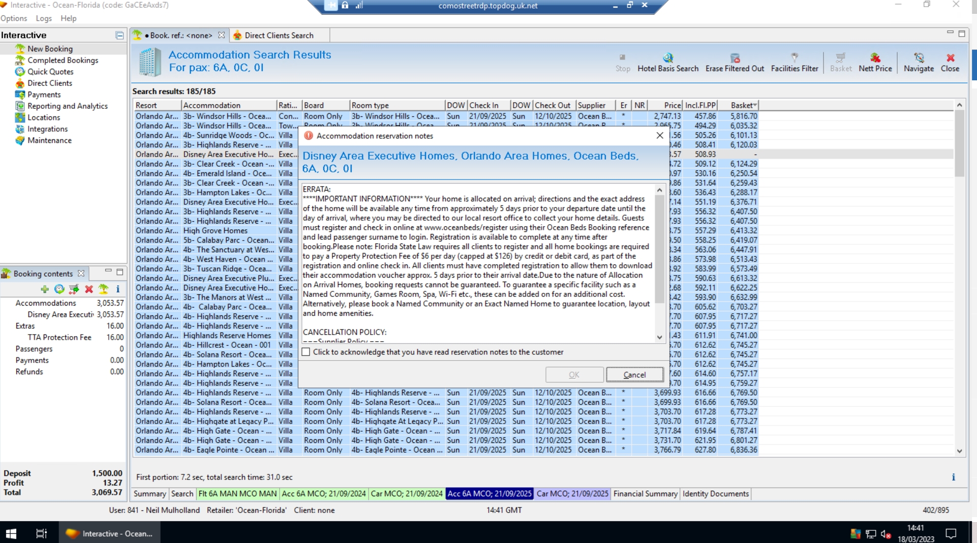This screenshot has height=543, width=977.
Task: Close the Book. ref. tab
Action: [221, 35]
